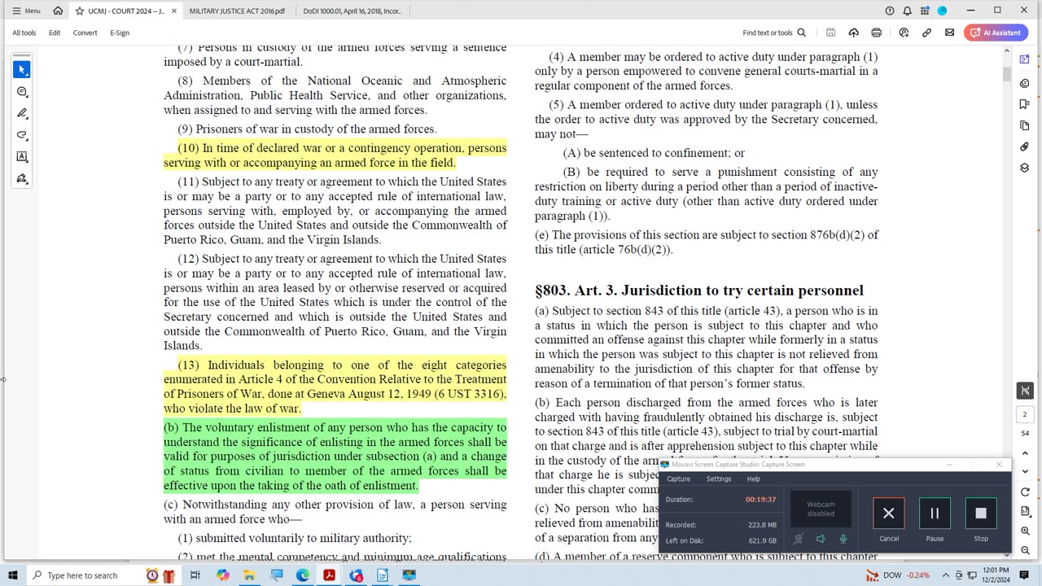Click the save file icon
Screen dimensions: 1042x586
click(830, 33)
